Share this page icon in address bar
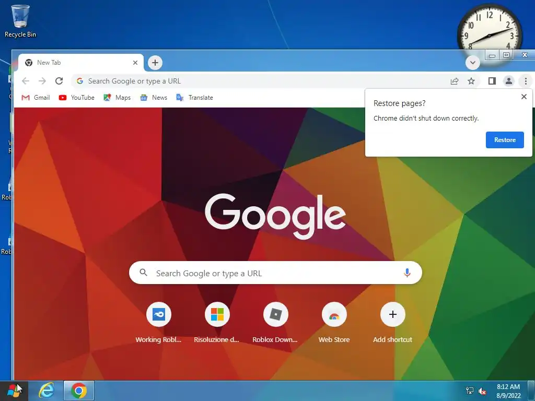Viewport: 535px width, 401px height. click(x=455, y=81)
